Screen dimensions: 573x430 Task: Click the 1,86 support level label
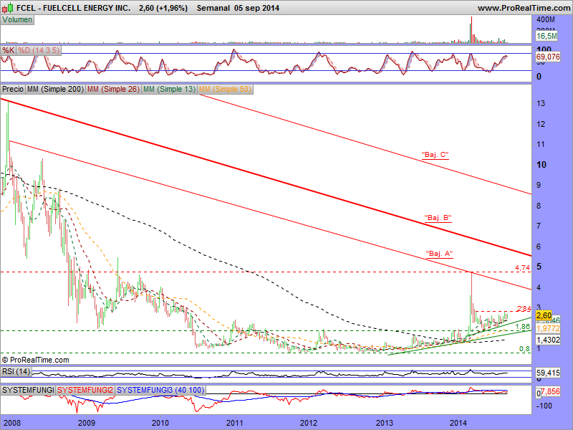point(522,327)
